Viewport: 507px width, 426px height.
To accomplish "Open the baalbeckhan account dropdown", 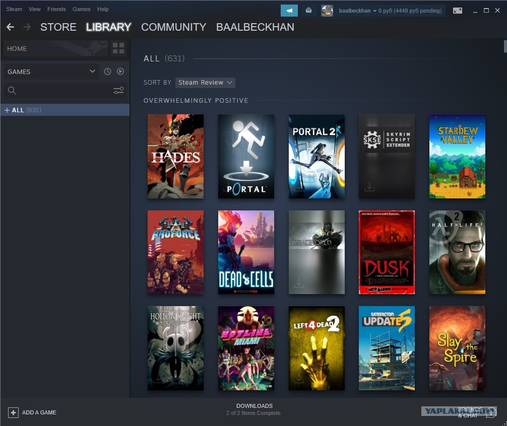I will tap(358, 11).
